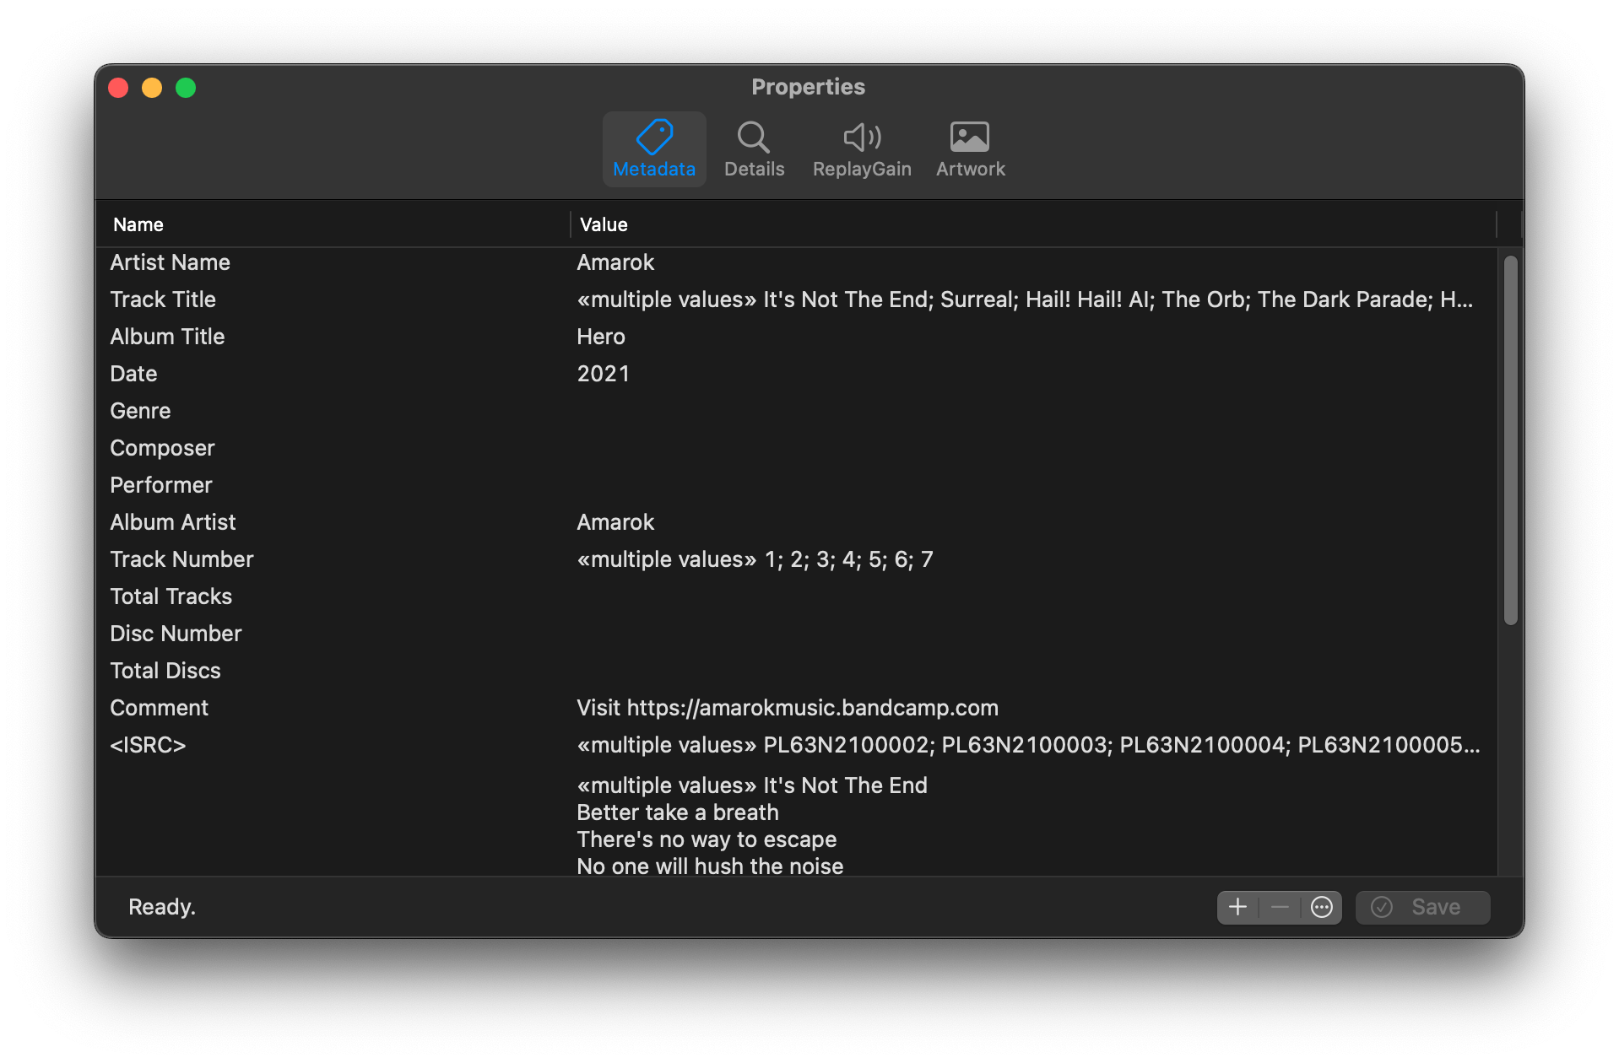Click the Date value 2021
The image size is (1619, 1063).
click(x=603, y=374)
